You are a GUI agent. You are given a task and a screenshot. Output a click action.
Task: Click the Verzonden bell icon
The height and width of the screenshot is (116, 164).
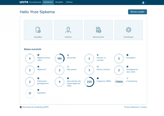68,55
